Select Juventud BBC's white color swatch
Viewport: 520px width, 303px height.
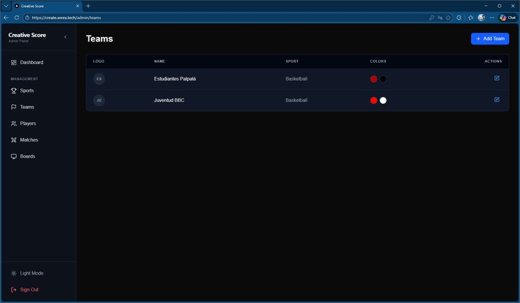pos(383,100)
